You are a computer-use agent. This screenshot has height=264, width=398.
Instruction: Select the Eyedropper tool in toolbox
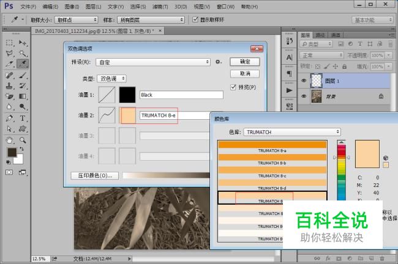click(23, 64)
